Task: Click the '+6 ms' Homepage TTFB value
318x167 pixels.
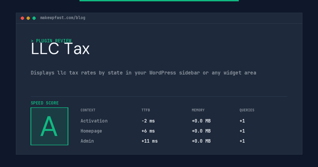Action: tap(148, 131)
